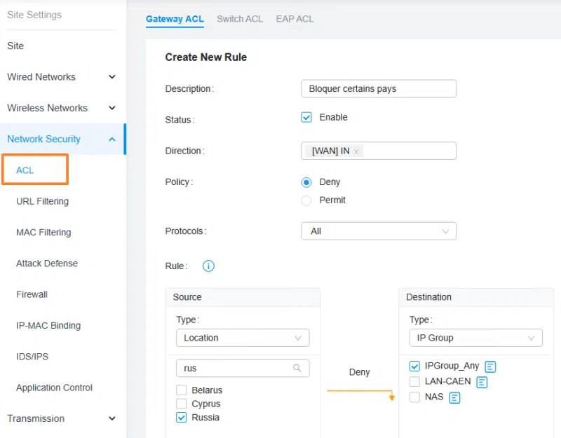Open the Protocols dropdown showing All

(379, 231)
